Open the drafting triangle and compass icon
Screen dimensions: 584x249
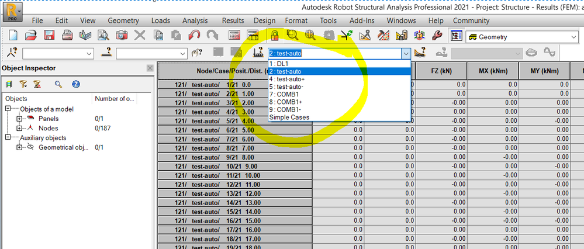[x=365, y=36]
